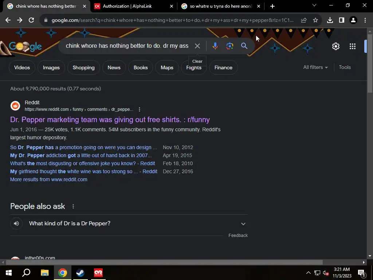Close the so whatre u tryna tab
Viewport: 373px width, 280px height.
pyautogui.click(x=259, y=6)
